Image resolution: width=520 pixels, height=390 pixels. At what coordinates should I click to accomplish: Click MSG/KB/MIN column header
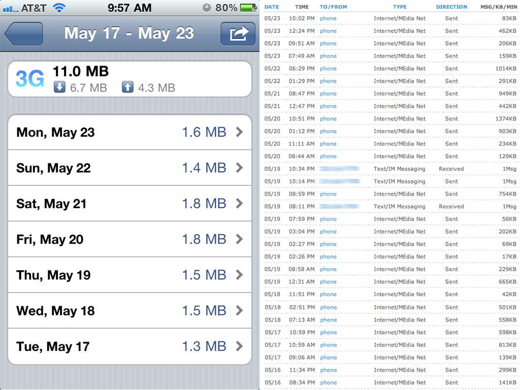[499, 7]
